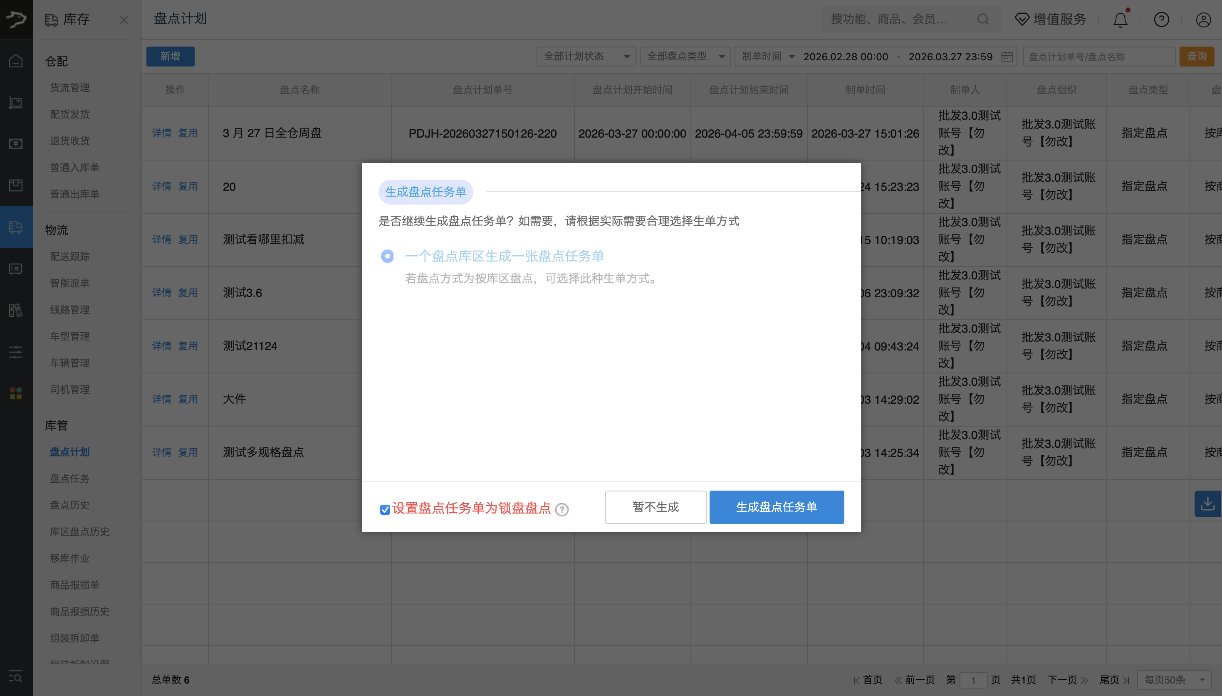This screenshot has height=696, width=1222.
Task: Click the search magnifier icon in top bar
Action: (x=983, y=19)
